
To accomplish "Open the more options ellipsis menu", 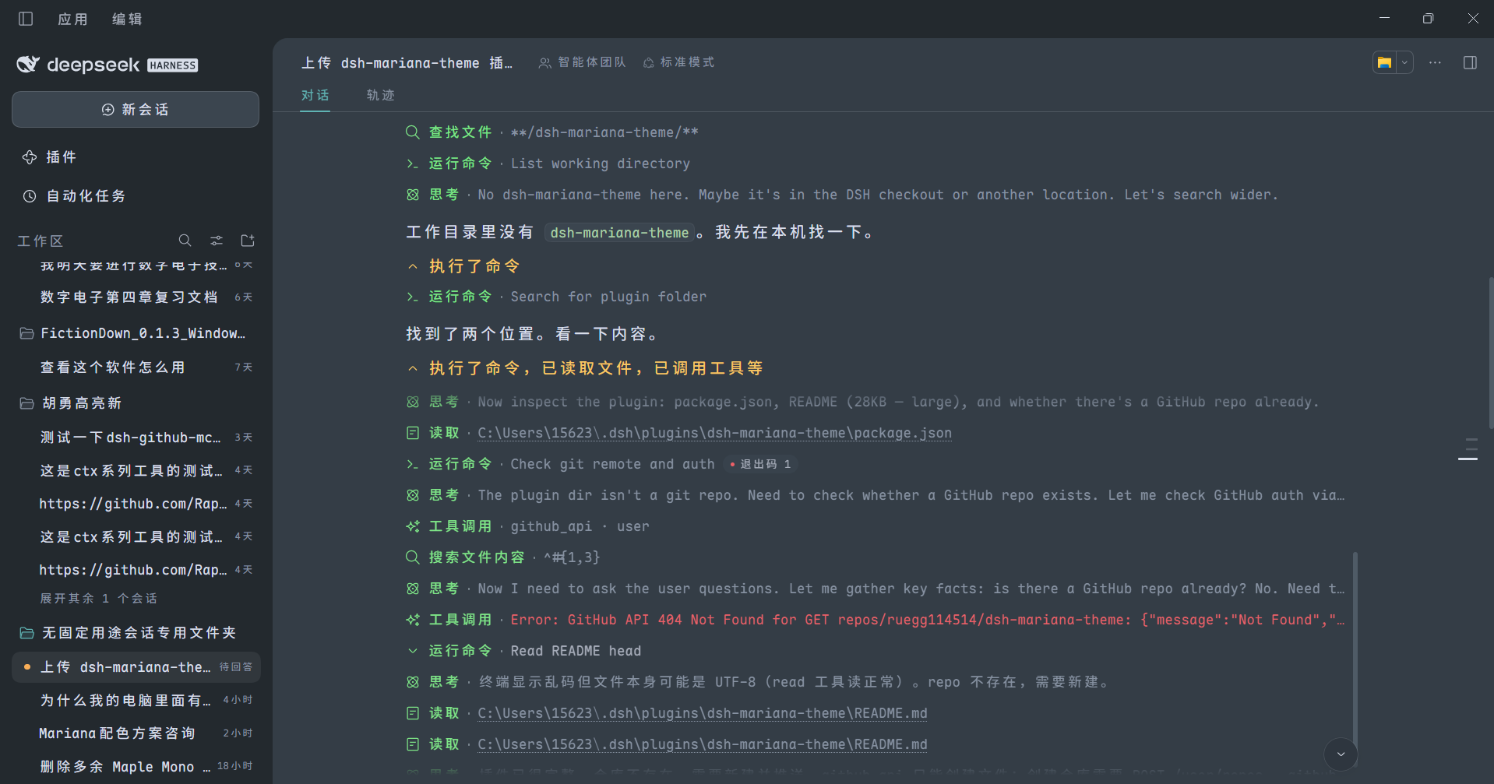I will 1435,63.
